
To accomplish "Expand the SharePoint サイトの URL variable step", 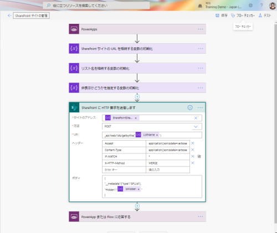I will tap(137, 49).
